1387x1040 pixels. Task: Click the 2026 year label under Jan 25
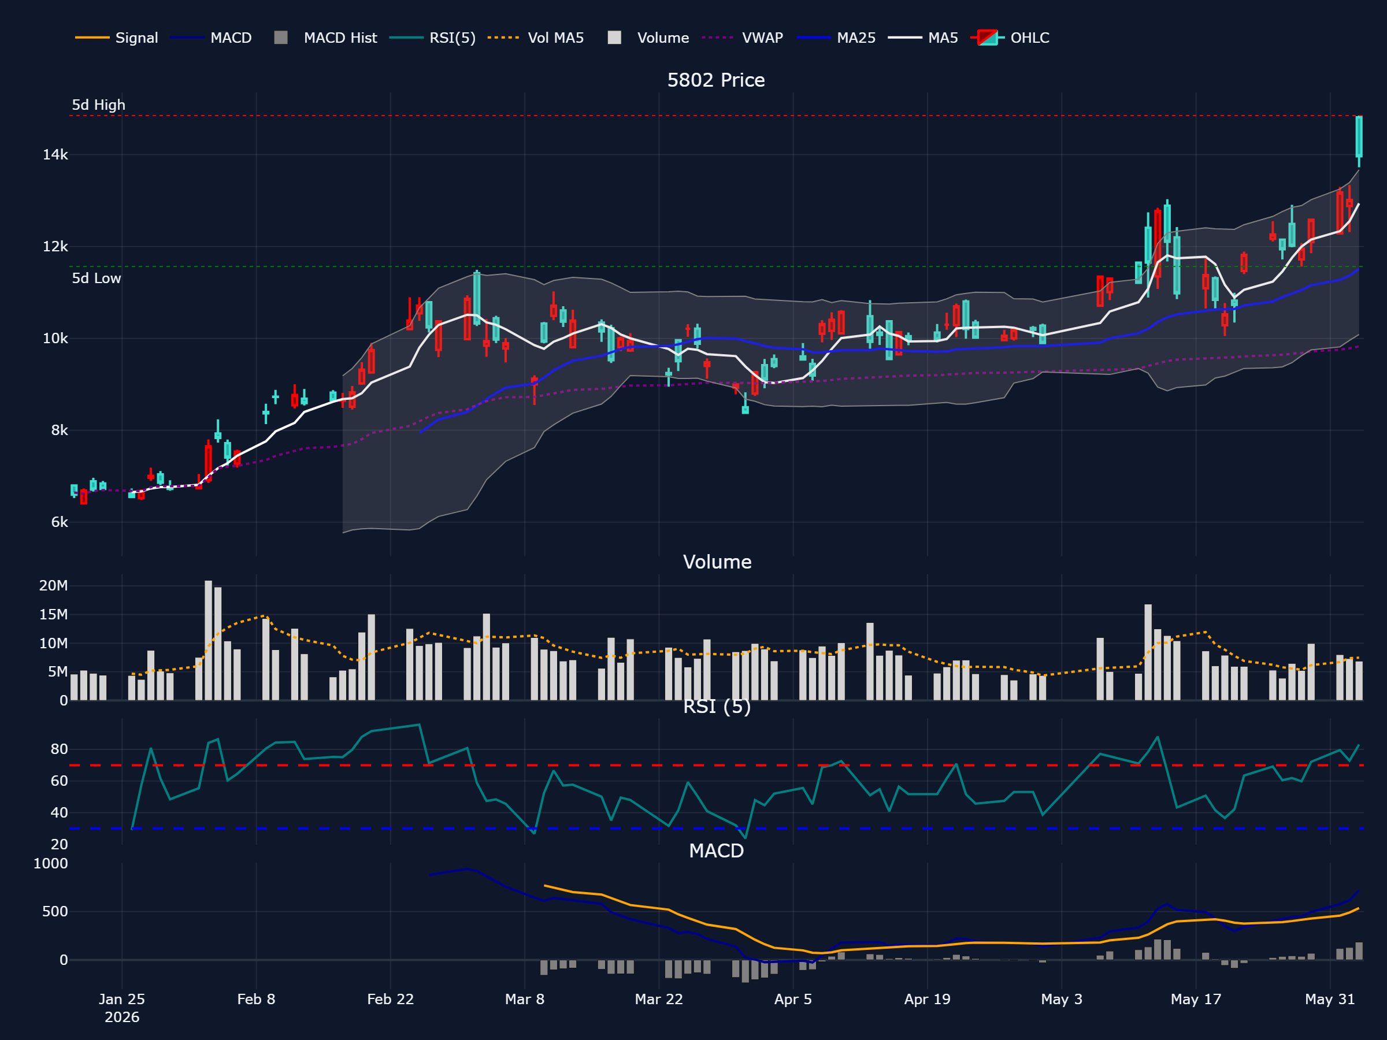point(121,1017)
